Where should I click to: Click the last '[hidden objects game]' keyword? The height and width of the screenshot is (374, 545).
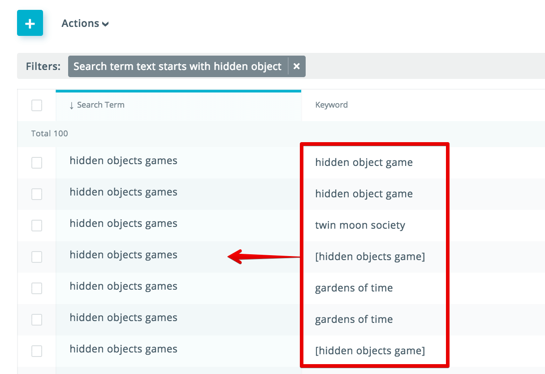point(370,351)
